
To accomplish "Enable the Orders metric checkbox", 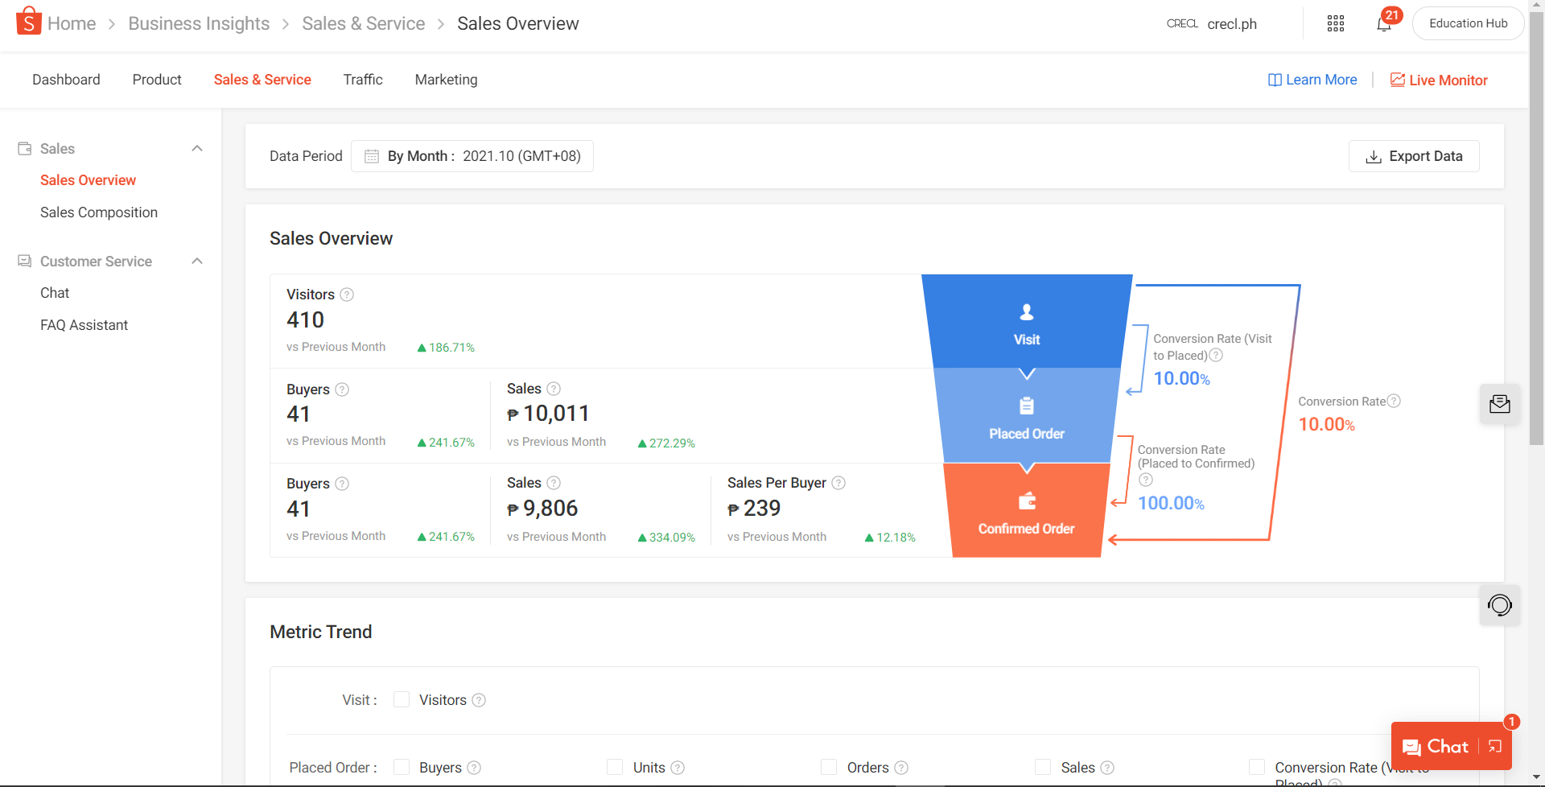I will tap(829, 767).
